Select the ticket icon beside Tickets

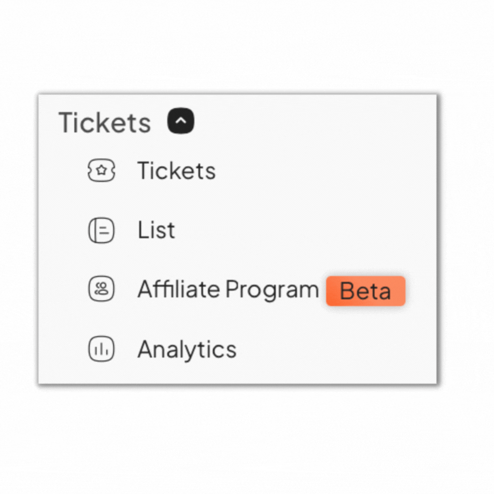(101, 171)
